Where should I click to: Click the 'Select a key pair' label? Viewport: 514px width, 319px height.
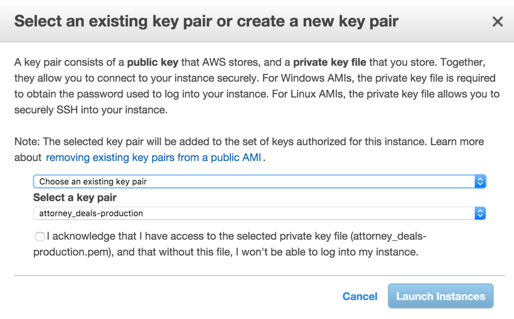click(x=75, y=197)
